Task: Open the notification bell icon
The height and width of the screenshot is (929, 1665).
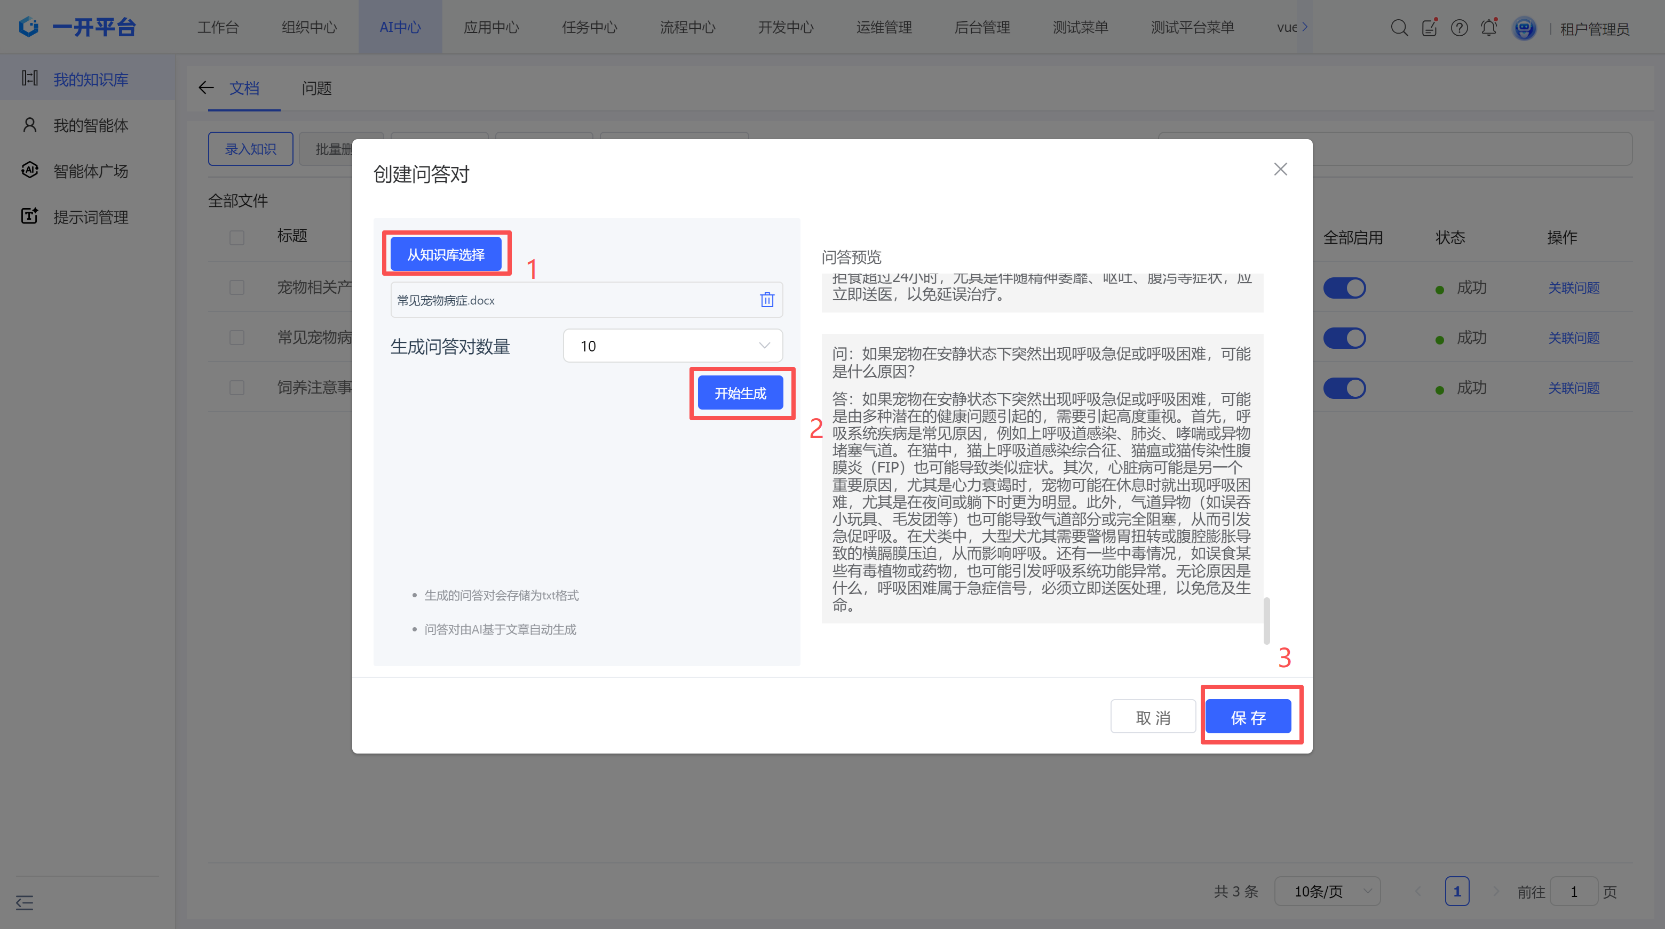Action: click(x=1488, y=28)
